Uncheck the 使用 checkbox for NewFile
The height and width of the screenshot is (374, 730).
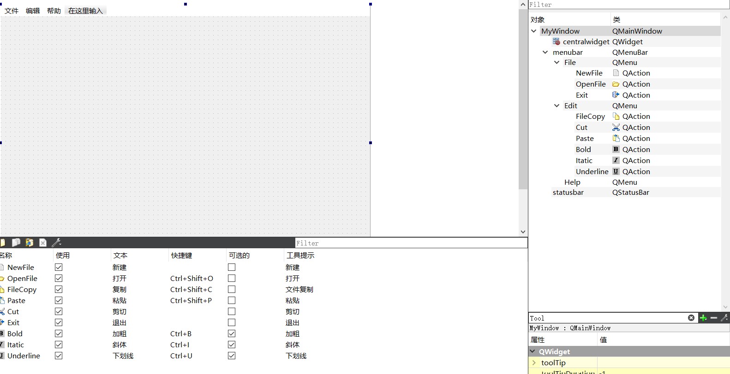tap(59, 267)
